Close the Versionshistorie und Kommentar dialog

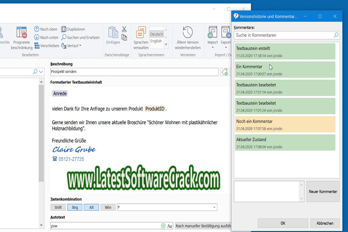(x=335, y=16)
